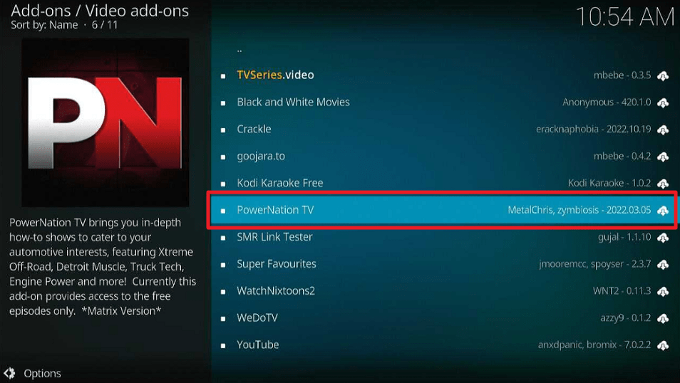Image resolution: width=680 pixels, height=383 pixels.
Task: Click the cloud download icon for Black and White Movies
Action: coord(663,103)
